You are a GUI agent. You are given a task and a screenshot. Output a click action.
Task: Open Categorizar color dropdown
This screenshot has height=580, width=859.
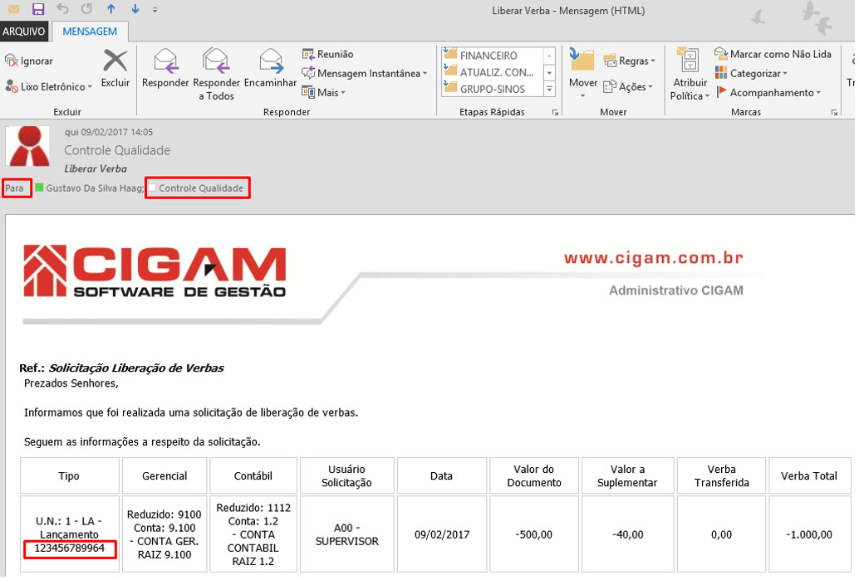[751, 73]
